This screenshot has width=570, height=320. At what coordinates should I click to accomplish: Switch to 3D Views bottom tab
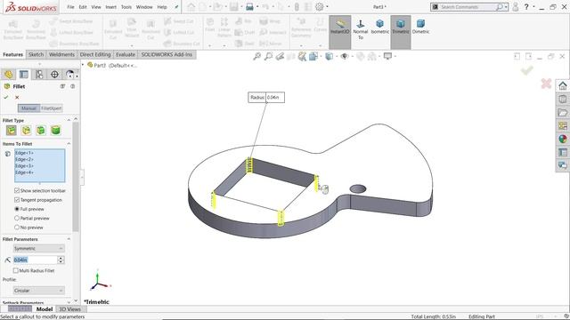pos(69,309)
